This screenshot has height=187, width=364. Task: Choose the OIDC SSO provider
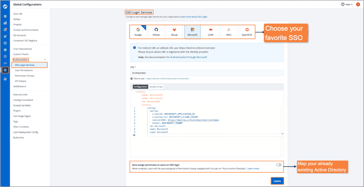tap(229, 32)
